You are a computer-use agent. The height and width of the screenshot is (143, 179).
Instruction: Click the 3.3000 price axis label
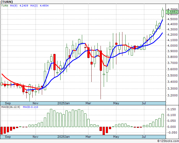(172, 89)
